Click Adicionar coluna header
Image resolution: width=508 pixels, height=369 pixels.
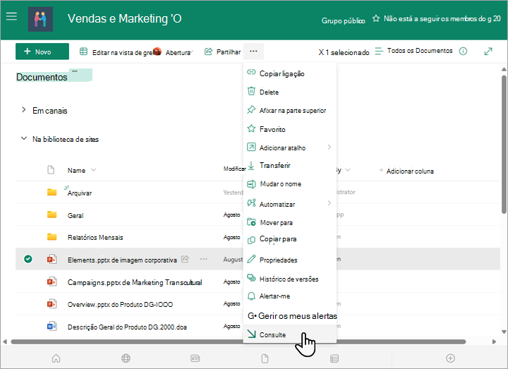click(406, 171)
